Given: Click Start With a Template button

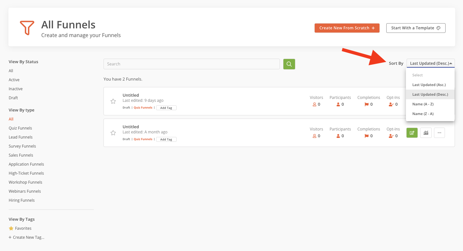Looking at the screenshot, I should 416,28.
